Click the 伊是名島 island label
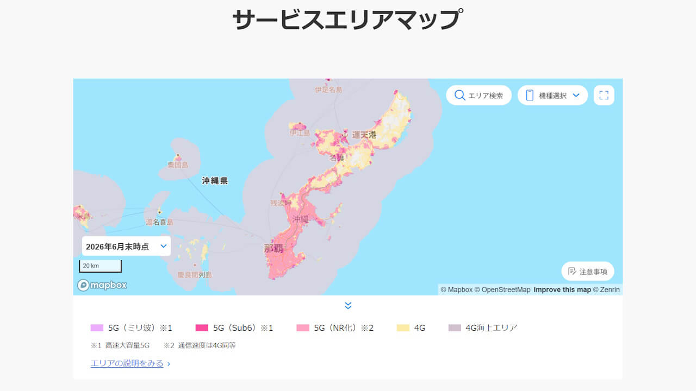Screen dimensions: 696x391 point(328,90)
